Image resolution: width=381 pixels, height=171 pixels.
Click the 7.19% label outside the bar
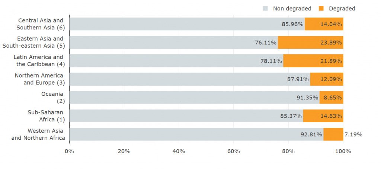point(353,134)
